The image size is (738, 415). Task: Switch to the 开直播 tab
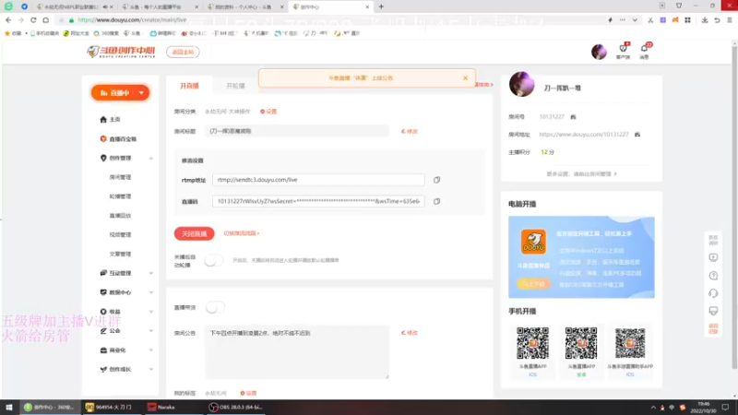189,86
